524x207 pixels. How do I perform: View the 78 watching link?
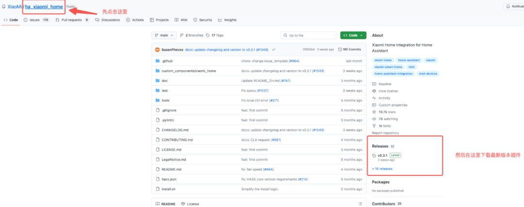click(x=385, y=119)
